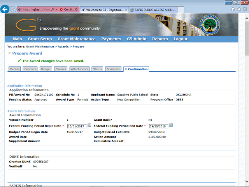Close the Welcome to G5 tab

[x=126, y=10]
